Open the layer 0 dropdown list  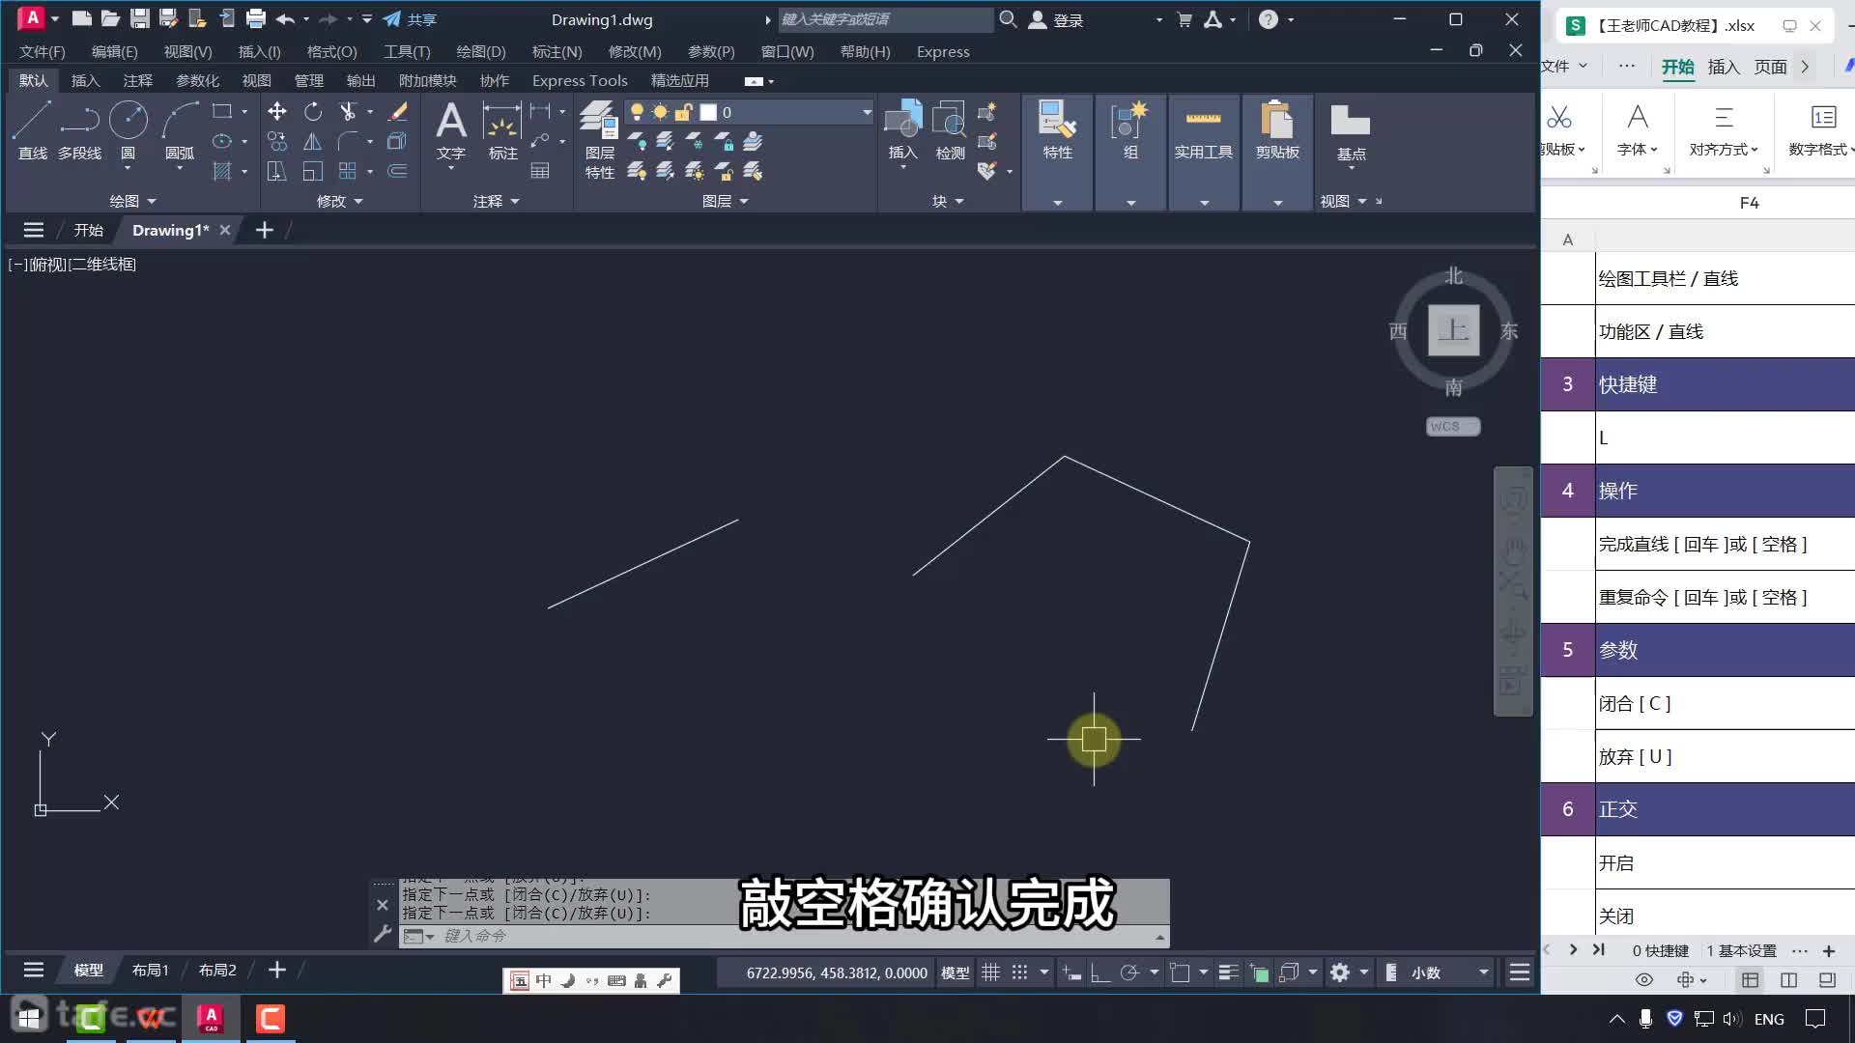[867, 112]
